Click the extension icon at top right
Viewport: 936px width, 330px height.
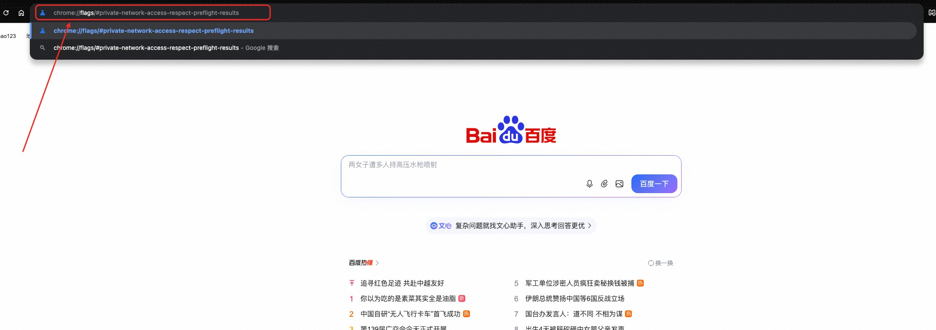click(931, 13)
